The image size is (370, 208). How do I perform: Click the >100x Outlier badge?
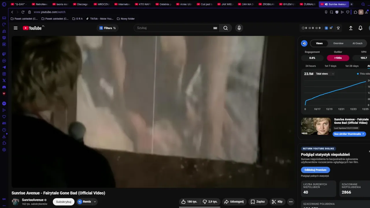coord(338,58)
